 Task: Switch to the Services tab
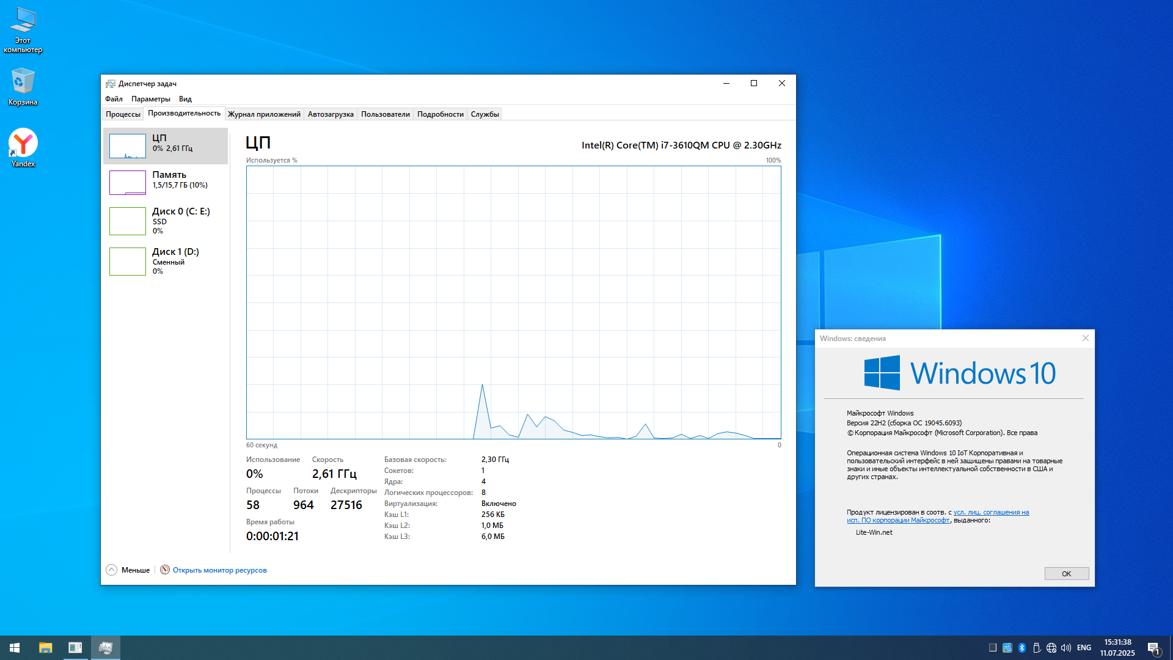point(484,114)
